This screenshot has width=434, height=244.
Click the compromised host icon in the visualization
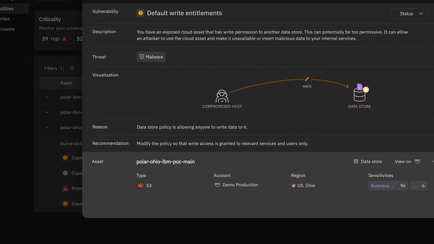click(x=222, y=96)
